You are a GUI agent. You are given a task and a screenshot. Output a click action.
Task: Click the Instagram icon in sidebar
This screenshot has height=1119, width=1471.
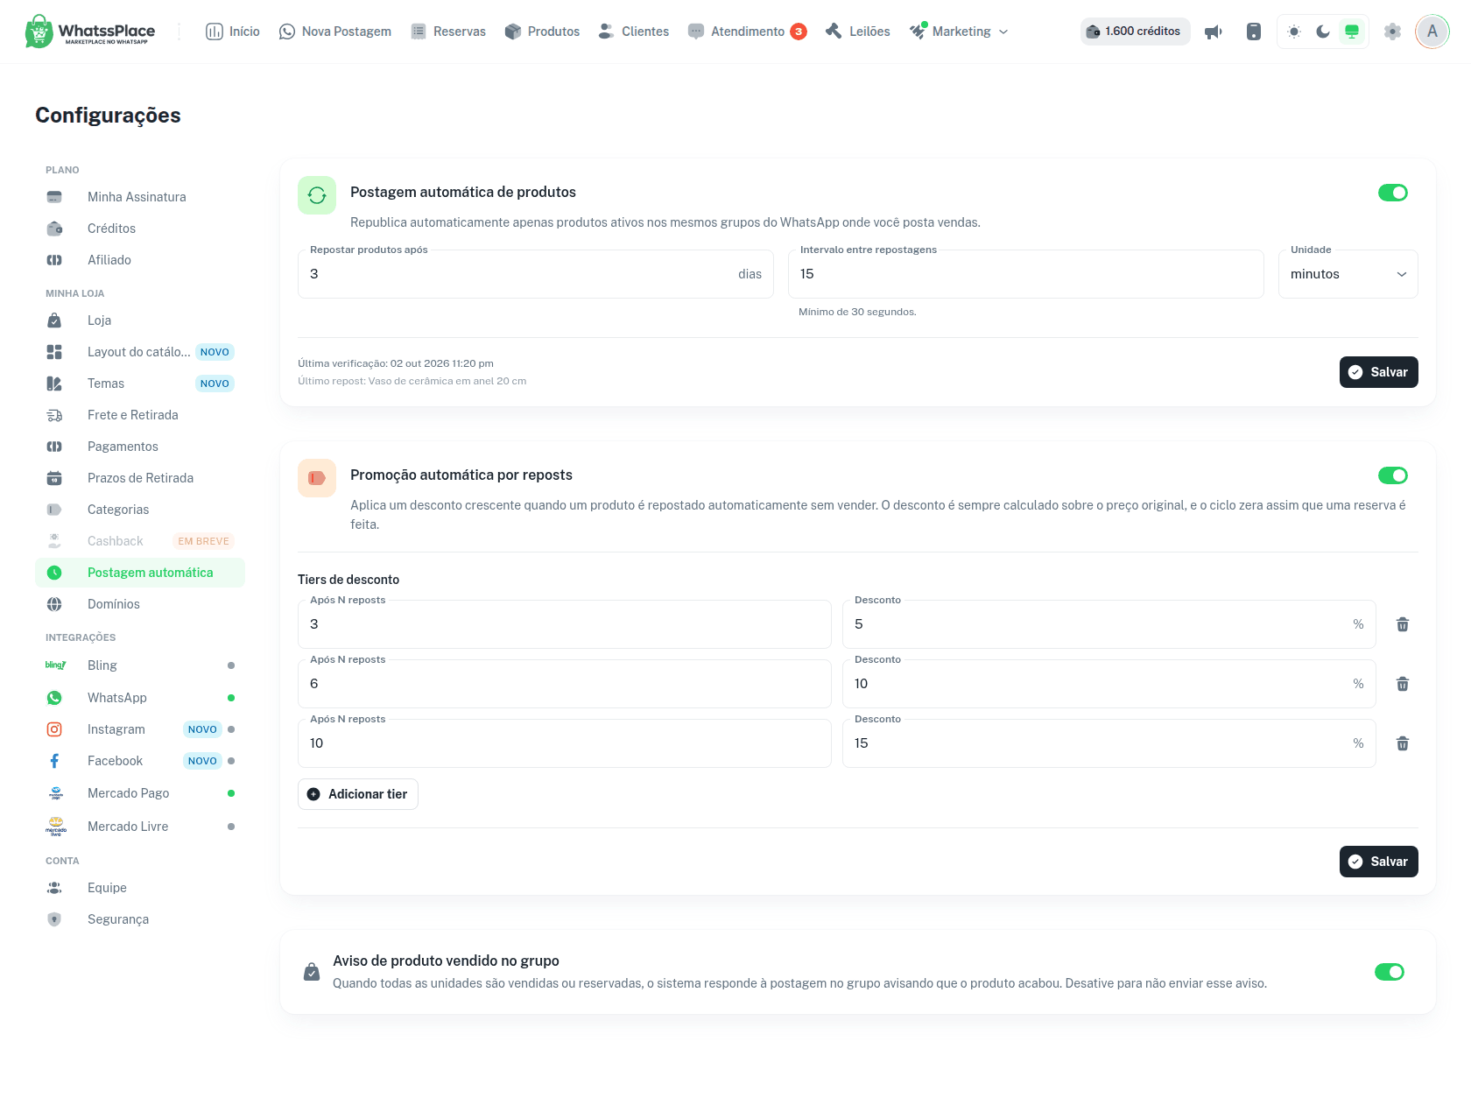[54, 729]
